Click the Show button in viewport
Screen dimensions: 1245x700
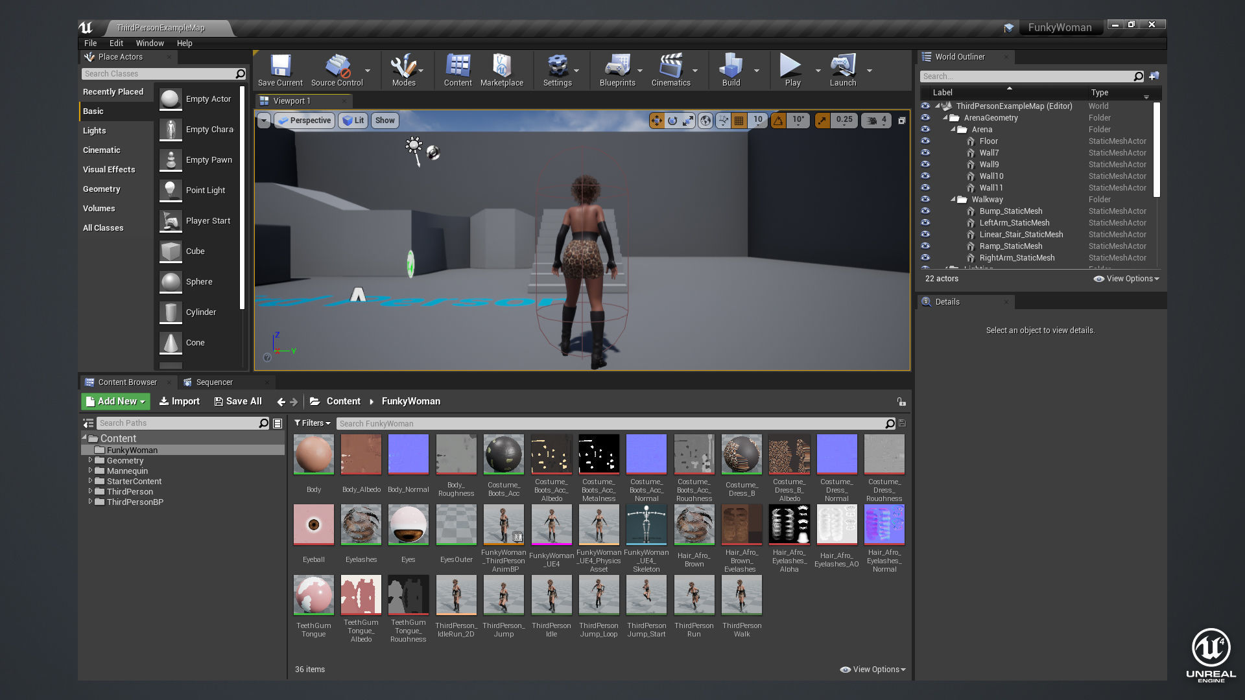(385, 121)
